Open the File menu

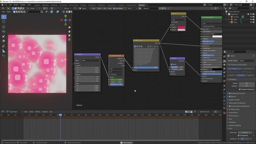point(6,5)
